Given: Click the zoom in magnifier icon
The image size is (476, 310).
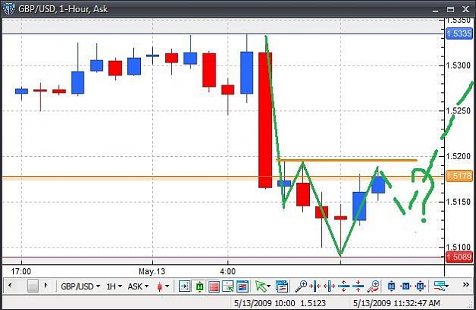Looking at the screenshot, I should (301, 286).
